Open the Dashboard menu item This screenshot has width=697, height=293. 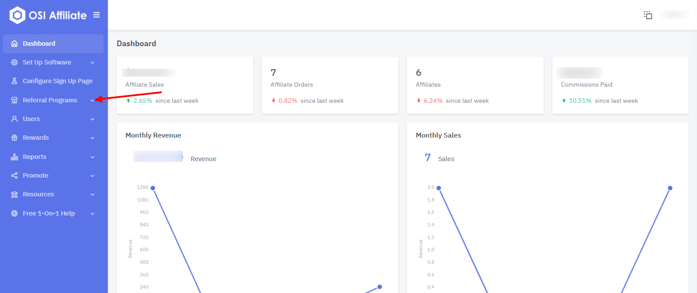click(x=53, y=44)
